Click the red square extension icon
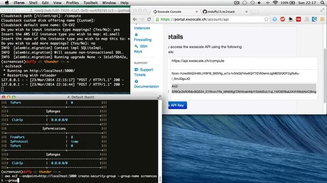This screenshot has width=327, height=183. (x=298, y=19)
